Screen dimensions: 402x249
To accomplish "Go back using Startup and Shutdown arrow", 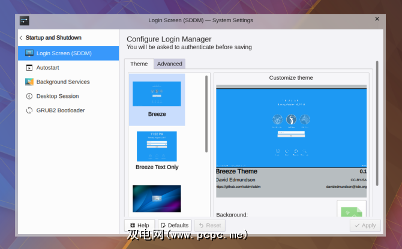I will click(22, 38).
